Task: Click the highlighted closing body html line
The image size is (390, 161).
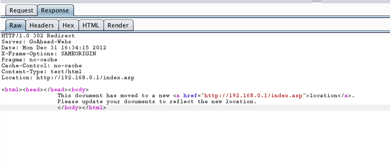Action: click(x=82, y=108)
